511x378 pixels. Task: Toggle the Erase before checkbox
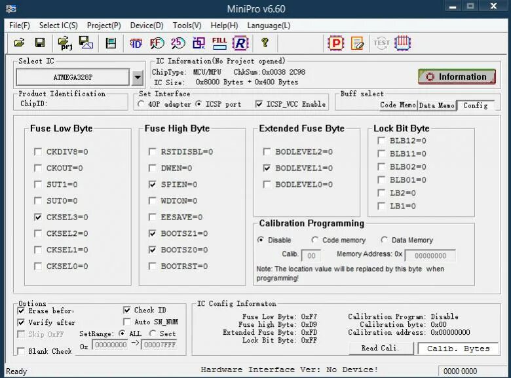coord(21,311)
